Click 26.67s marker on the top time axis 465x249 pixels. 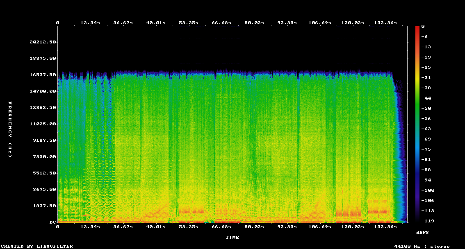coord(123,23)
